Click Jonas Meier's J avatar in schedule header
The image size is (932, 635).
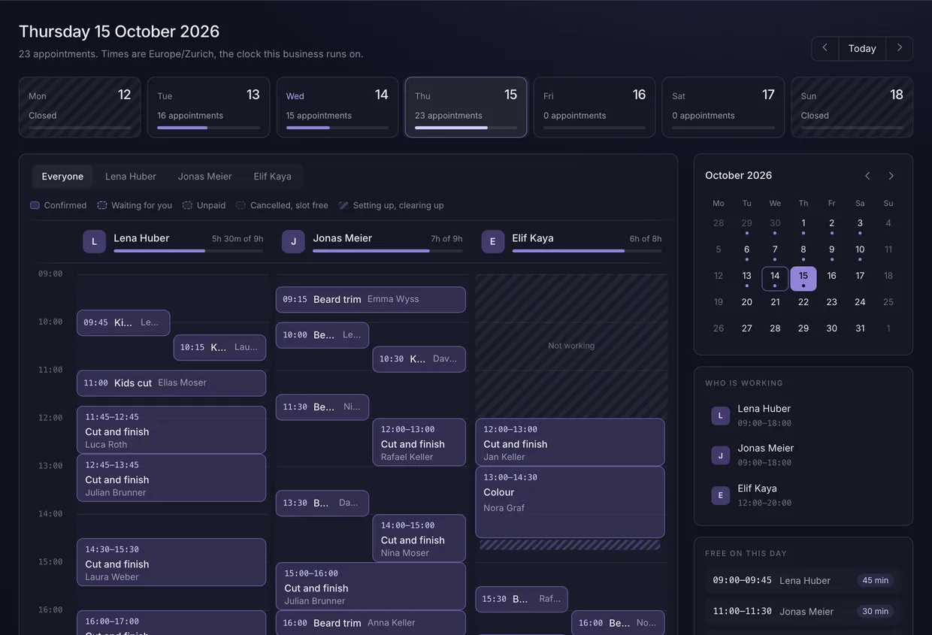(293, 241)
